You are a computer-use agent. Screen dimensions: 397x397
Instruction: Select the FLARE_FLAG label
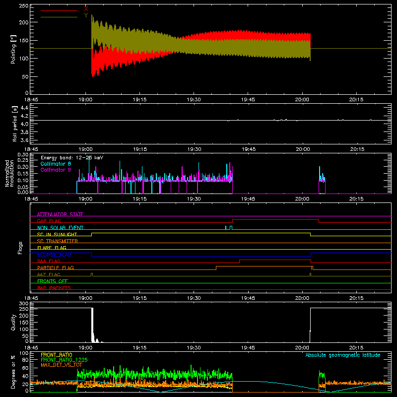click(52, 248)
